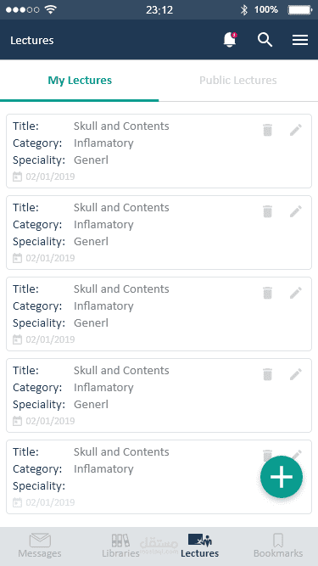This screenshot has width=318, height=566.
Task: Edit the third lecture with pencil icon
Action: (296, 293)
